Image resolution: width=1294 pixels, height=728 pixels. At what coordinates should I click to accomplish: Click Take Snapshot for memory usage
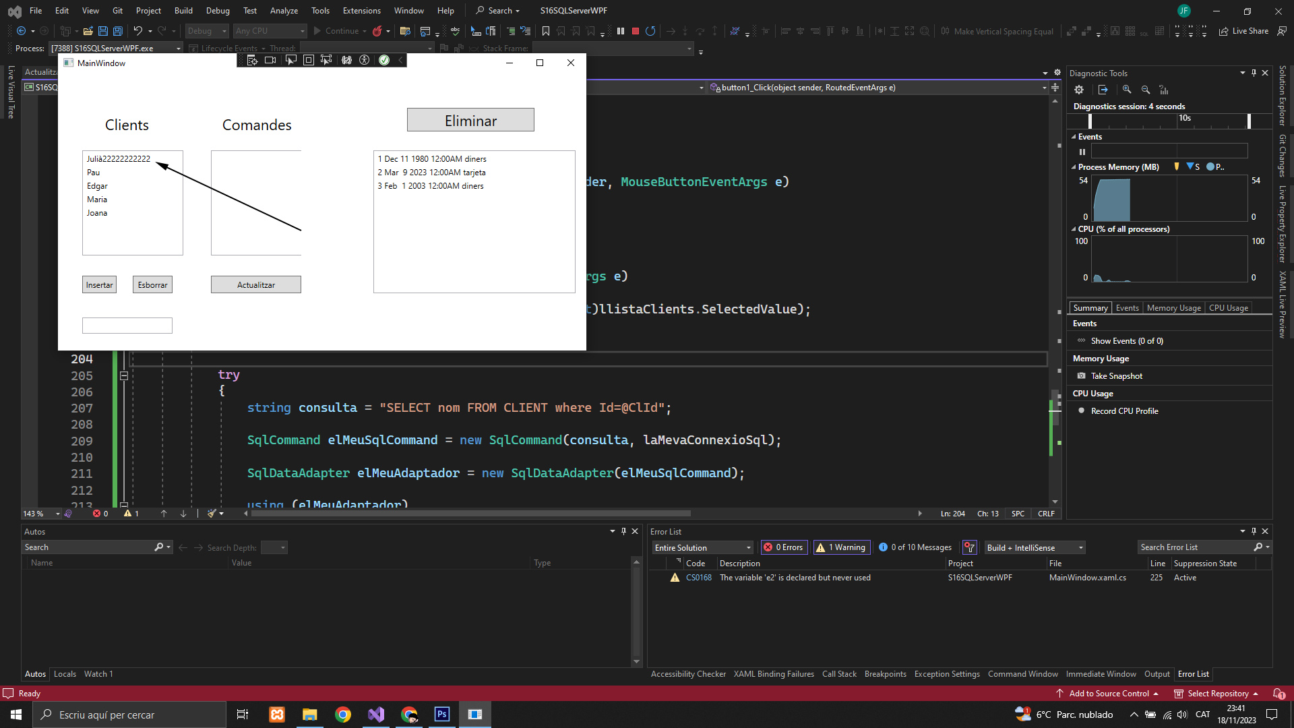point(1116,376)
